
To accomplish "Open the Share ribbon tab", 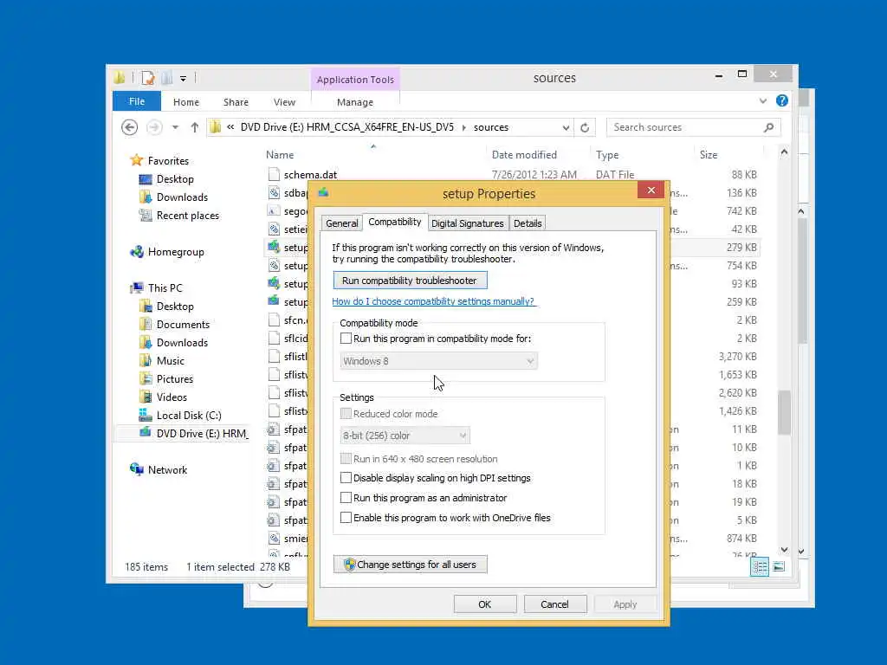I will (x=236, y=102).
